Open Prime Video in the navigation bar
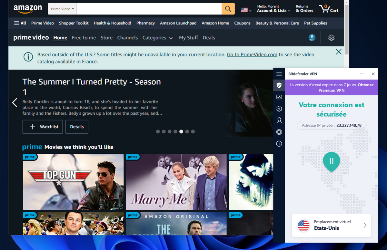This screenshot has height=250, width=387. [43, 23]
